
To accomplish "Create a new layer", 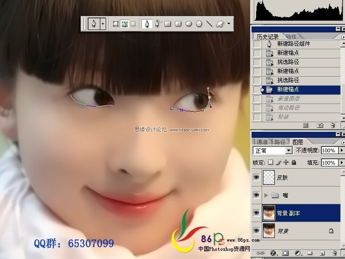I will tap(322, 253).
